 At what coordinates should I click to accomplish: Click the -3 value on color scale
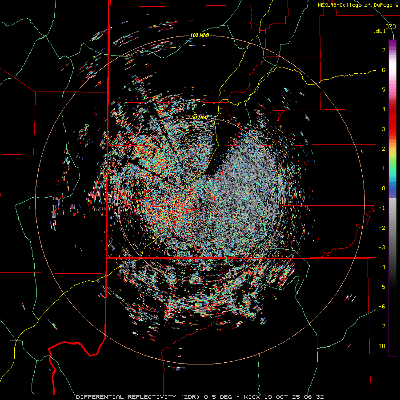pos(382,248)
